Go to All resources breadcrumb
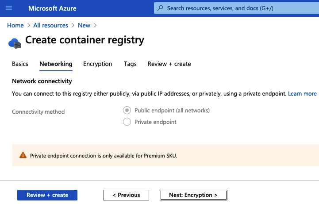Image resolution: width=319 pixels, height=204 pixels. click(x=51, y=25)
